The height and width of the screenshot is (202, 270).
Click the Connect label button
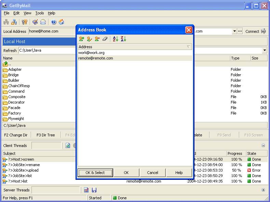tap(252, 31)
